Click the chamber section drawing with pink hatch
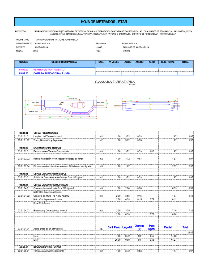 tap(66, 107)
